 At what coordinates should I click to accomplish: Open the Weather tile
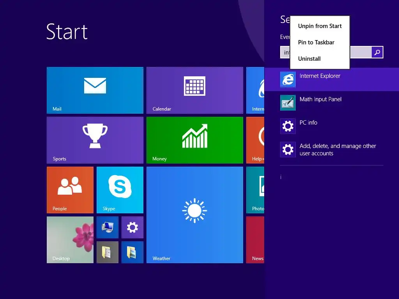pos(195,215)
